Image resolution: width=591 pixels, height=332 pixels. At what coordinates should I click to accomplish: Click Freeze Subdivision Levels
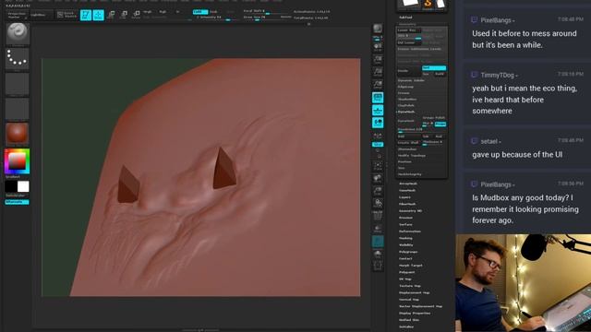tap(419, 49)
